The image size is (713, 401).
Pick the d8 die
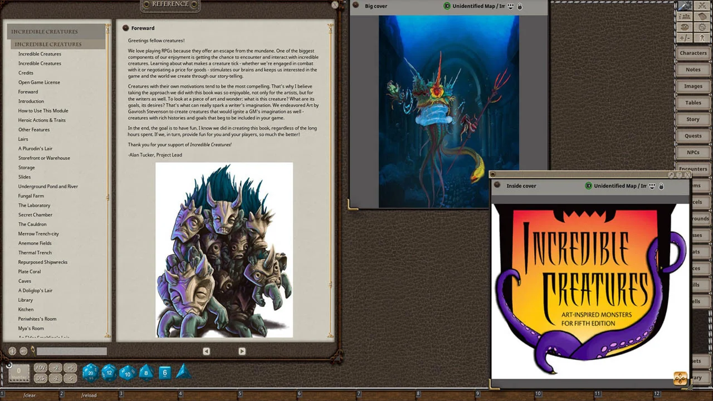pyautogui.click(x=146, y=373)
